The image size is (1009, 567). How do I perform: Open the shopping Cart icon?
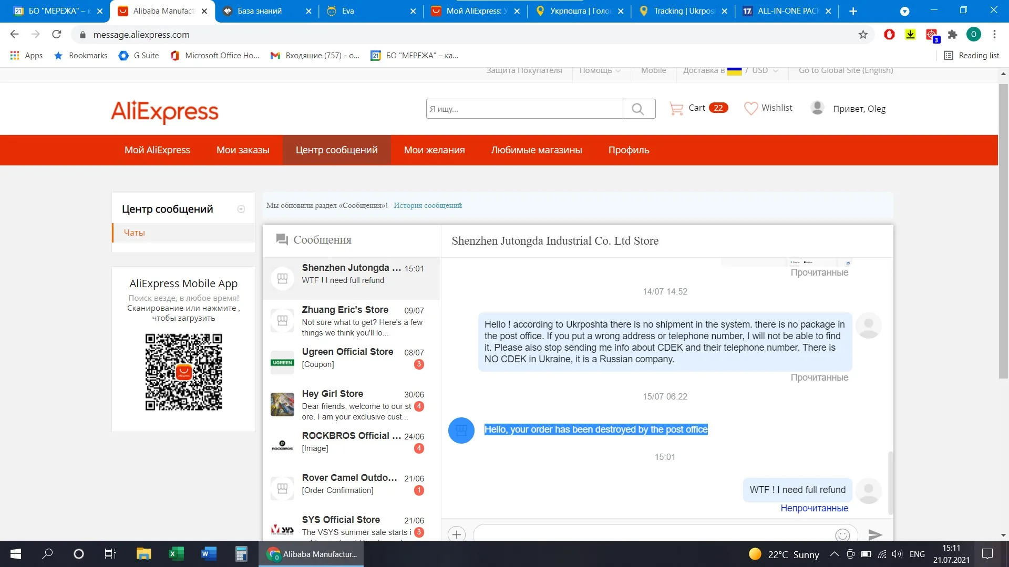click(676, 108)
